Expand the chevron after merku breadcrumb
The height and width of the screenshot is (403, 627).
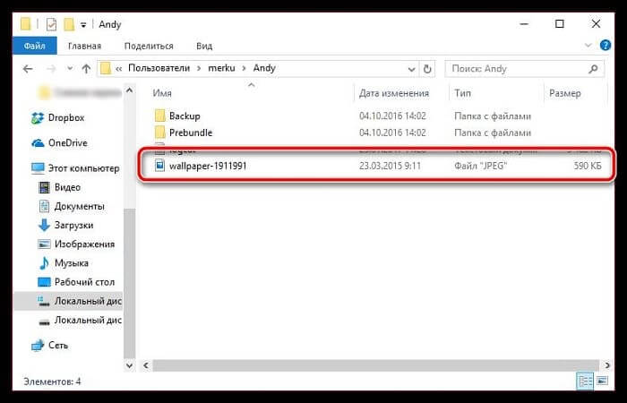(x=244, y=68)
